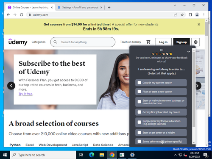This screenshot has height=159, width=212.
Task: Click survey scrollbar down arrow
Action: point(194,142)
